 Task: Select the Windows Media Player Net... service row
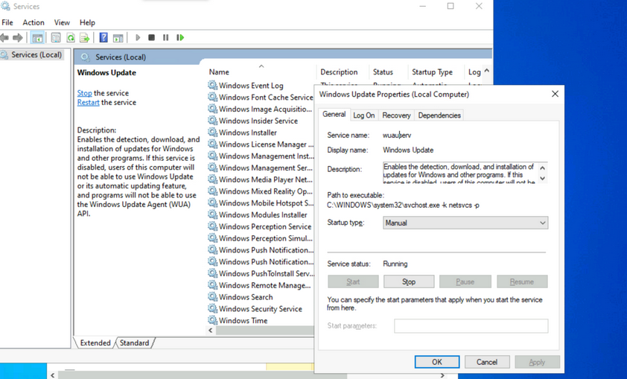click(261, 179)
